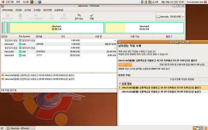Image resolution: width=208 pixels, height=130 pixels.
Task: Click the 레이블 column header
Action: (40, 36)
